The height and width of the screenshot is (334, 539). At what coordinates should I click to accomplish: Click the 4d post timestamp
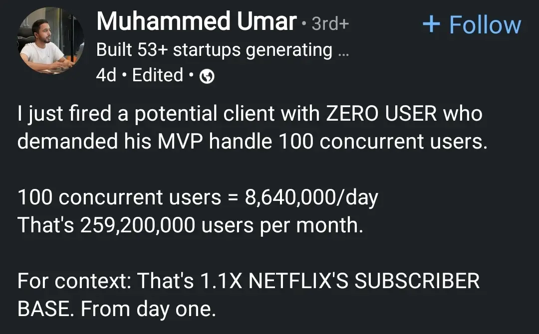coord(106,75)
